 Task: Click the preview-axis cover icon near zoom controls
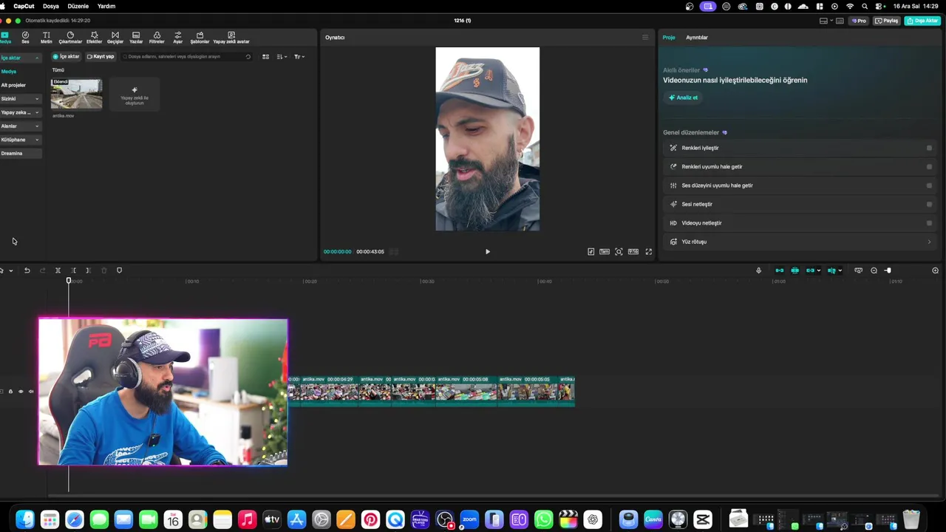[x=858, y=270]
